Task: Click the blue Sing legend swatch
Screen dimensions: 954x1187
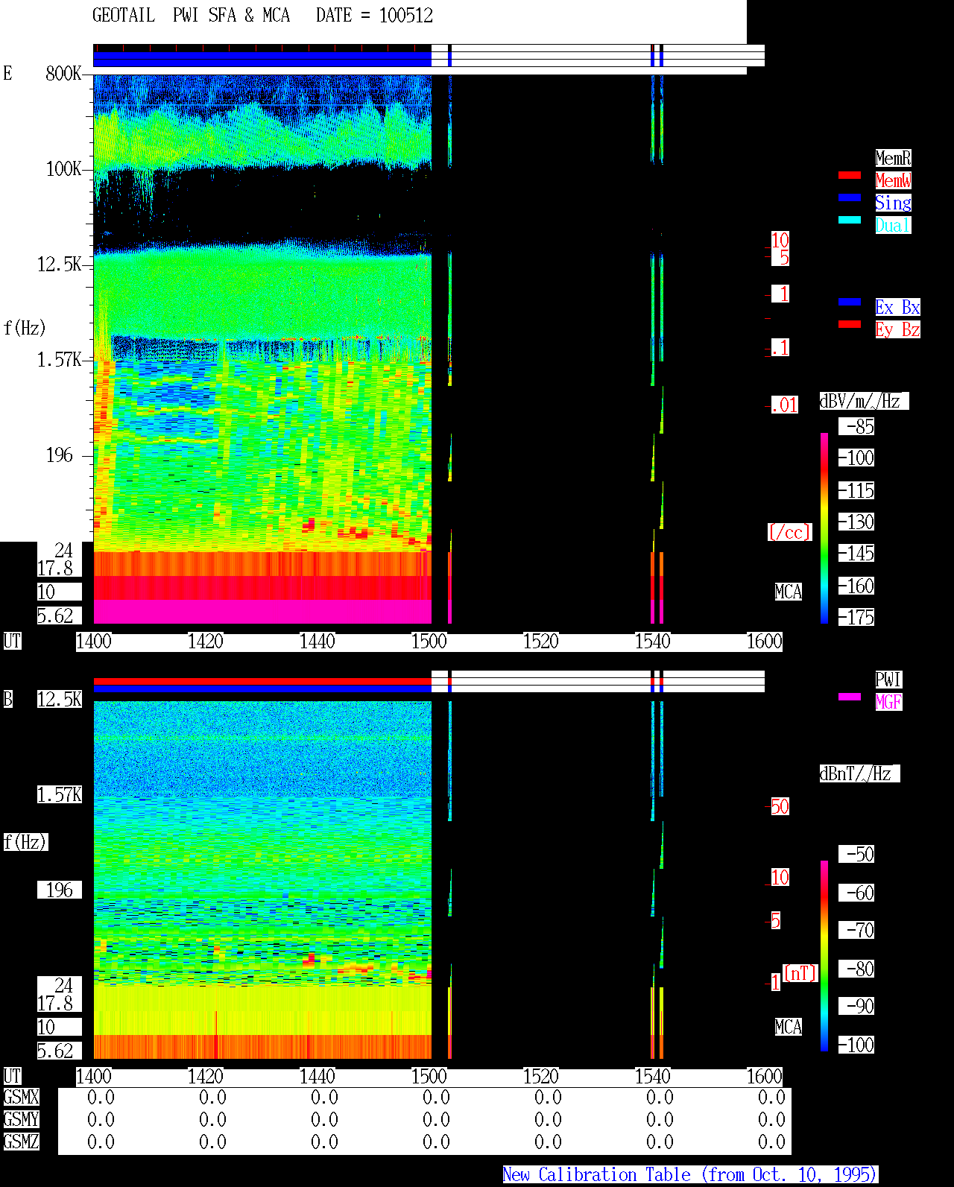Action: coord(850,197)
